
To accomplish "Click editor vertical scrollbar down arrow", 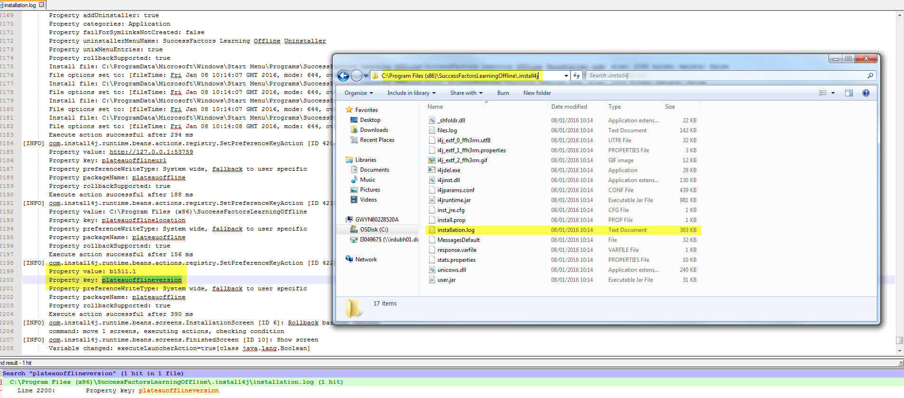I will point(900,351).
